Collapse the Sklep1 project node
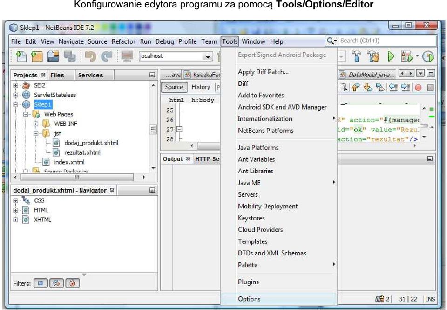The image size is (447, 310). (16, 104)
